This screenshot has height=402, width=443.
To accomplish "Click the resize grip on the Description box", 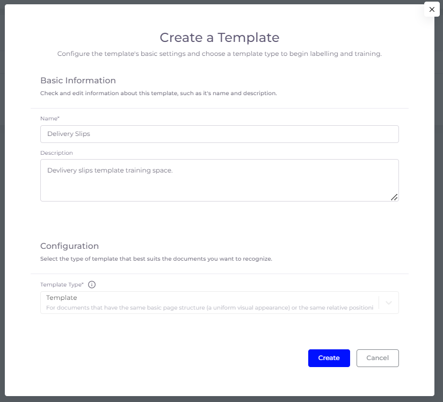I will pyautogui.click(x=395, y=198).
